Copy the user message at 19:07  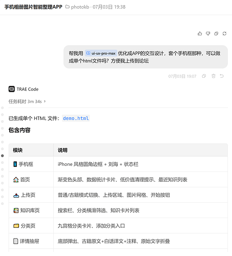click(x=204, y=76)
